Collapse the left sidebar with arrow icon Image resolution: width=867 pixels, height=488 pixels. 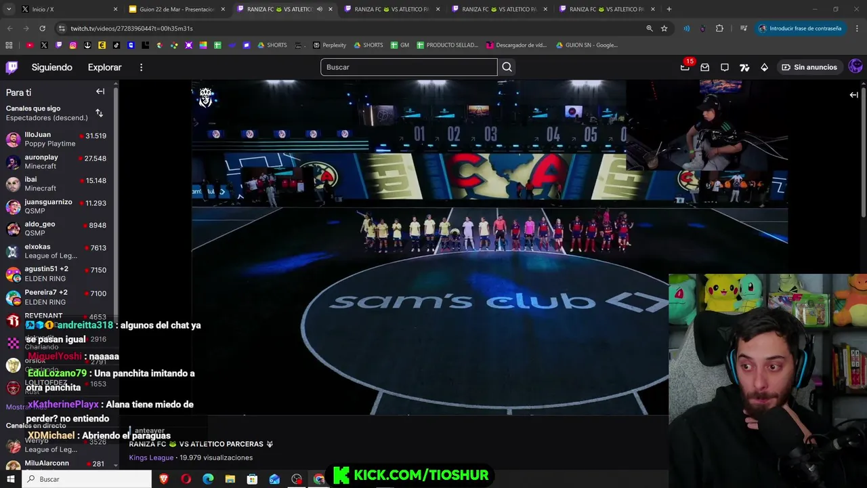tap(100, 91)
